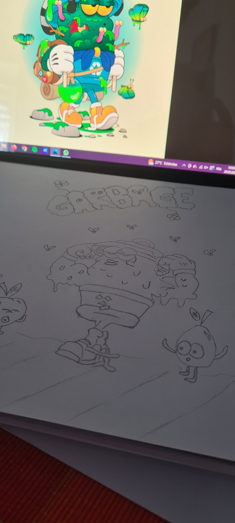
Task: Open Spotify from the taskbar
Action: pos(34,149)
